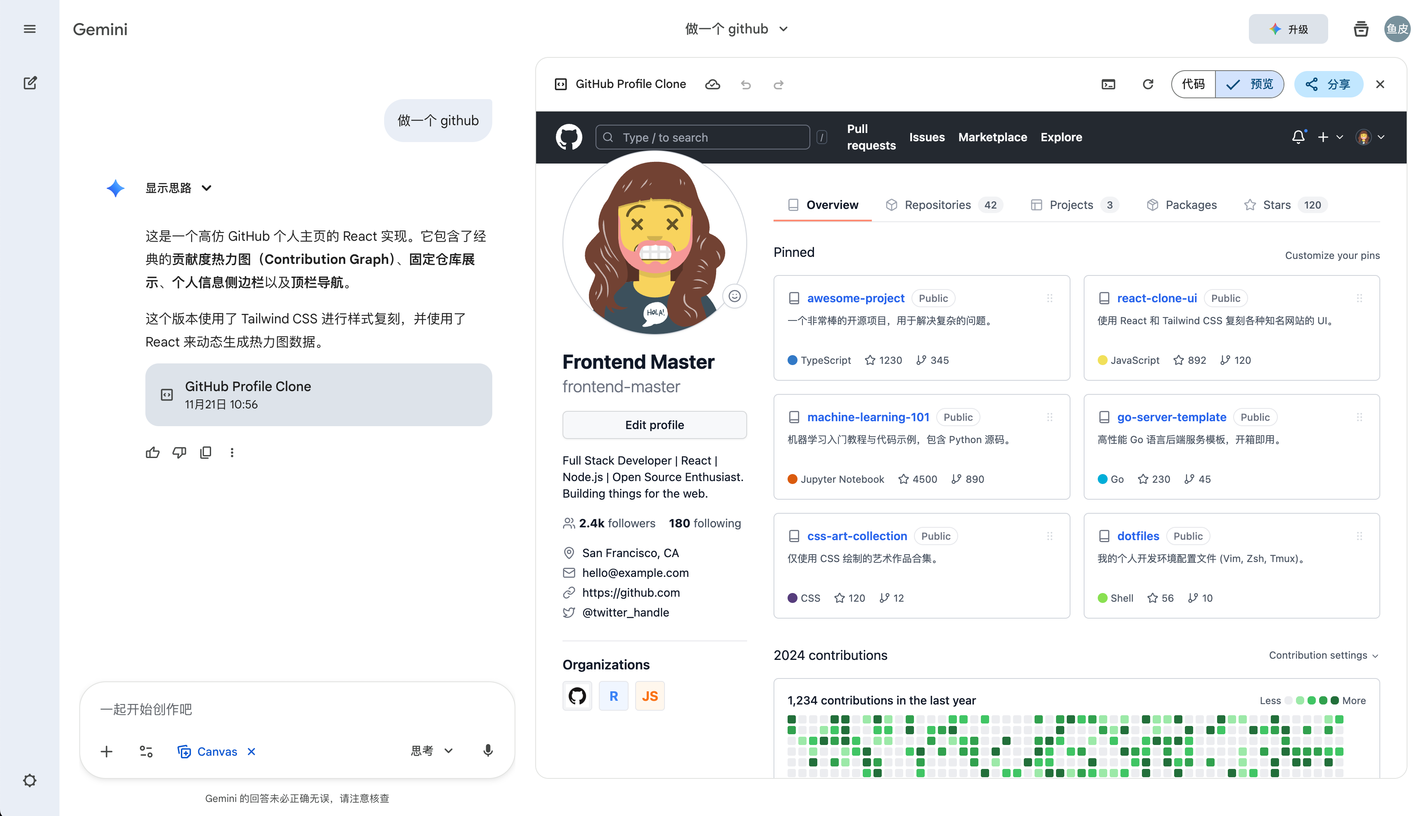
Task: Click the thumbs up feedback icon
Action: click(152, 452)
